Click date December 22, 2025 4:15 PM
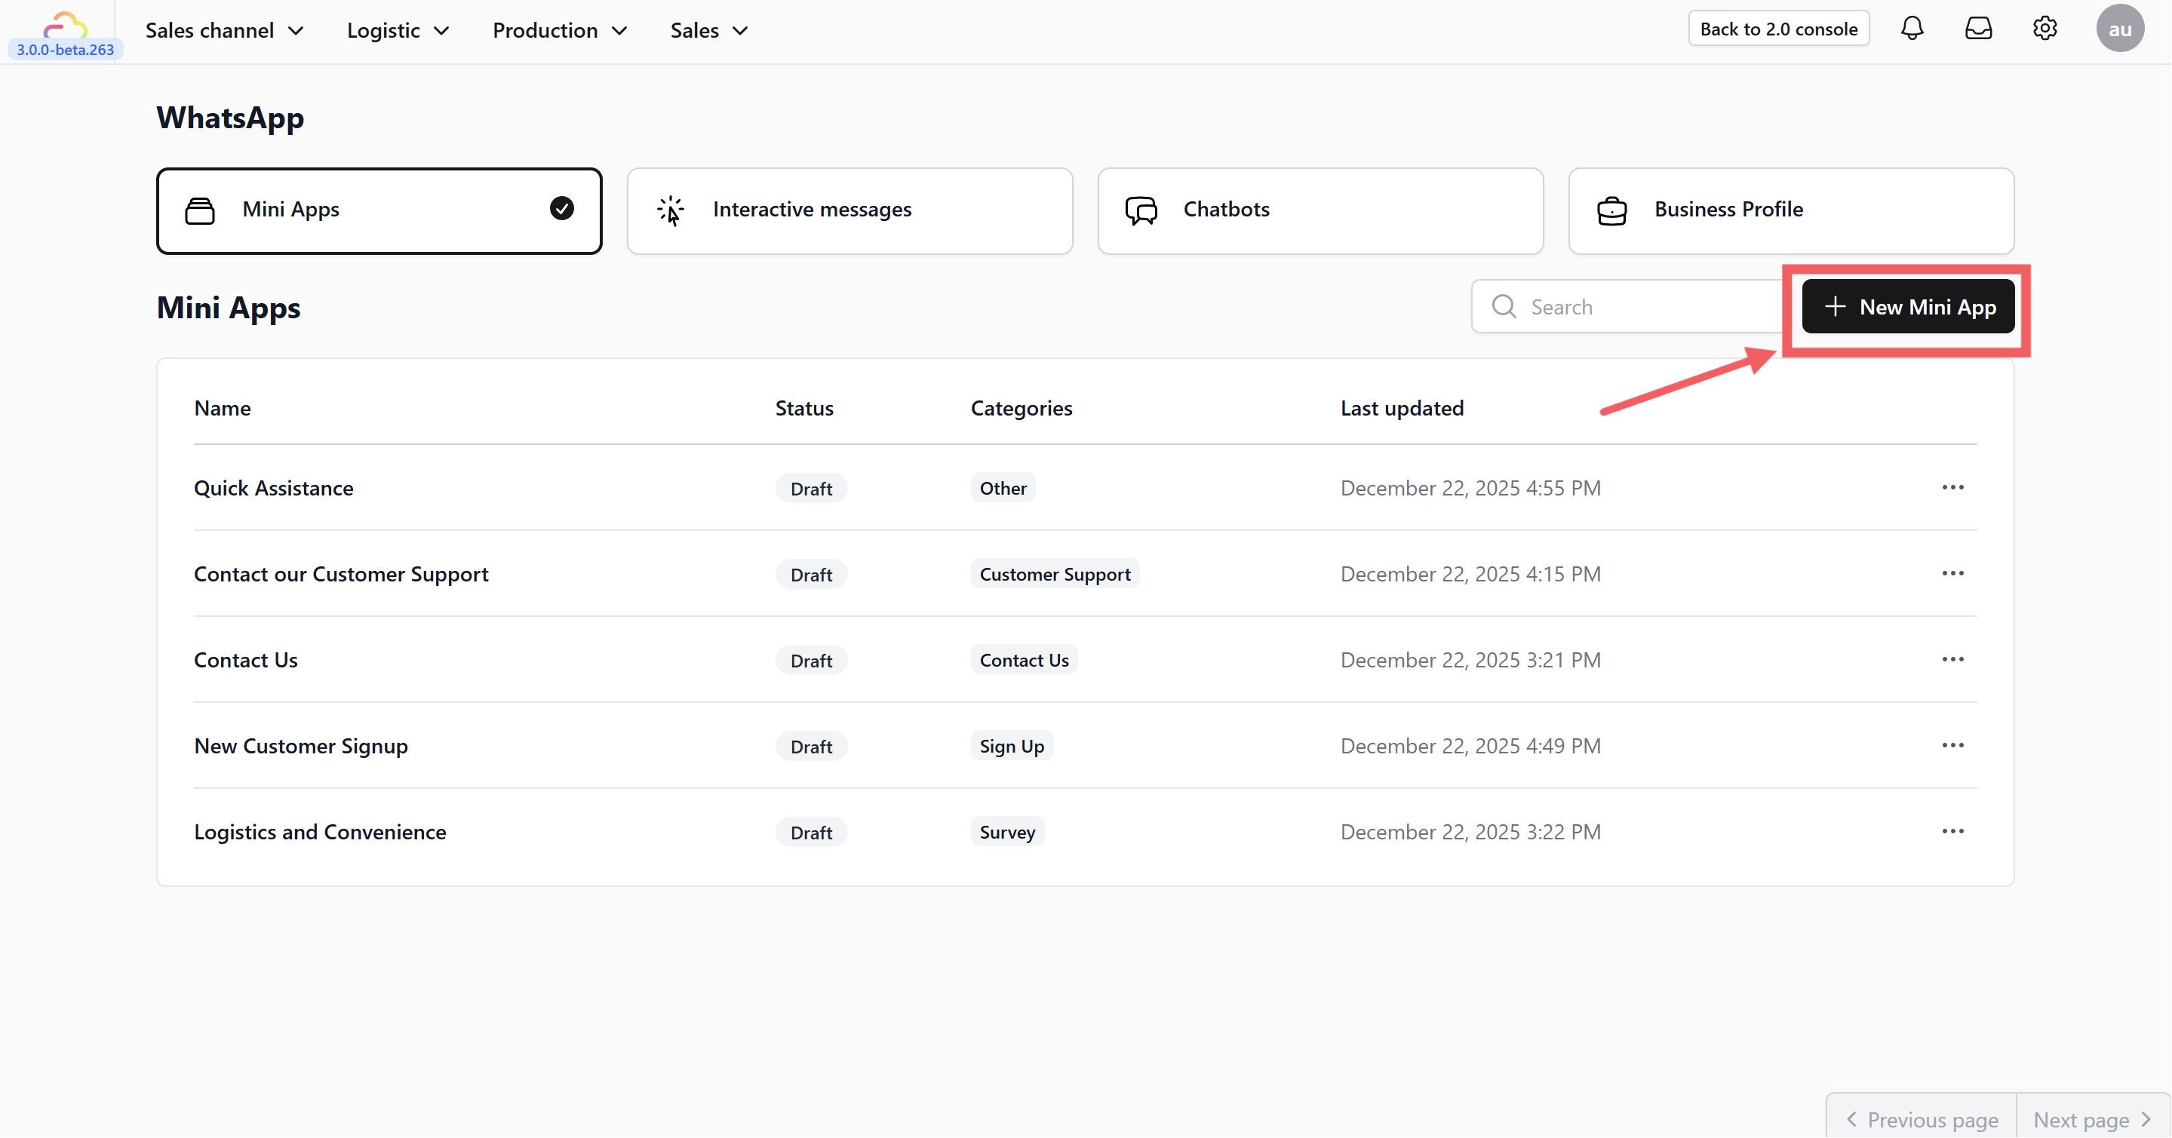This screenshot has width=2172, height=1138. click(x=1470, y=574)
